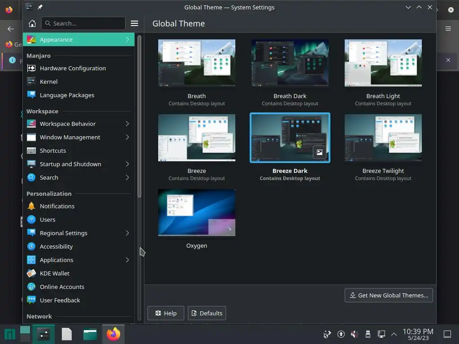Open the clock showing 10:39 PM
This screenshot has width=459, height=344.
click(x=418, y=334)
